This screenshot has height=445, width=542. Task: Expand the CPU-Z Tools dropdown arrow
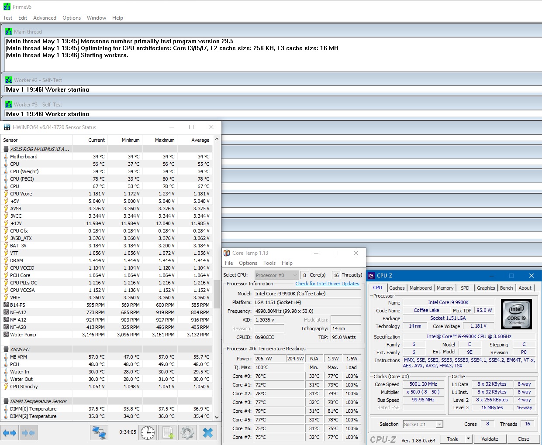click(x=468, y=439)
